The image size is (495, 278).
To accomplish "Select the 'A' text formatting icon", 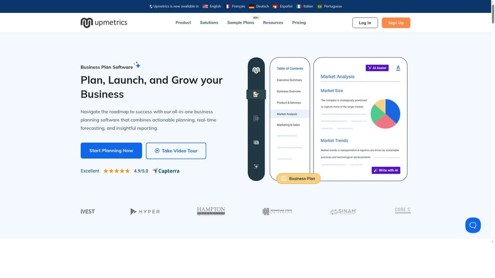I will pyautogui.click(x=398, y=68).
